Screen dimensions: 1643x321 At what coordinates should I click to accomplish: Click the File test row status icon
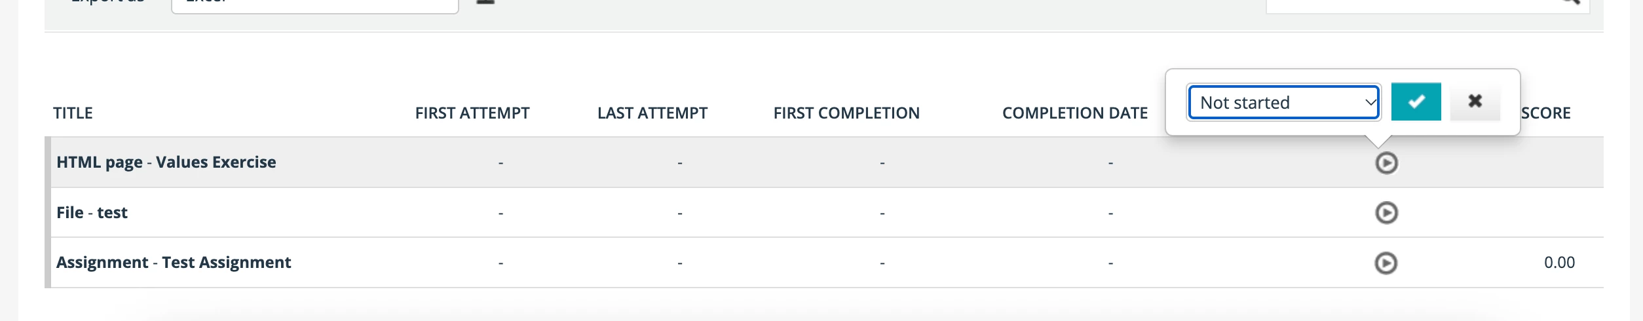[x=1386, y=213]
